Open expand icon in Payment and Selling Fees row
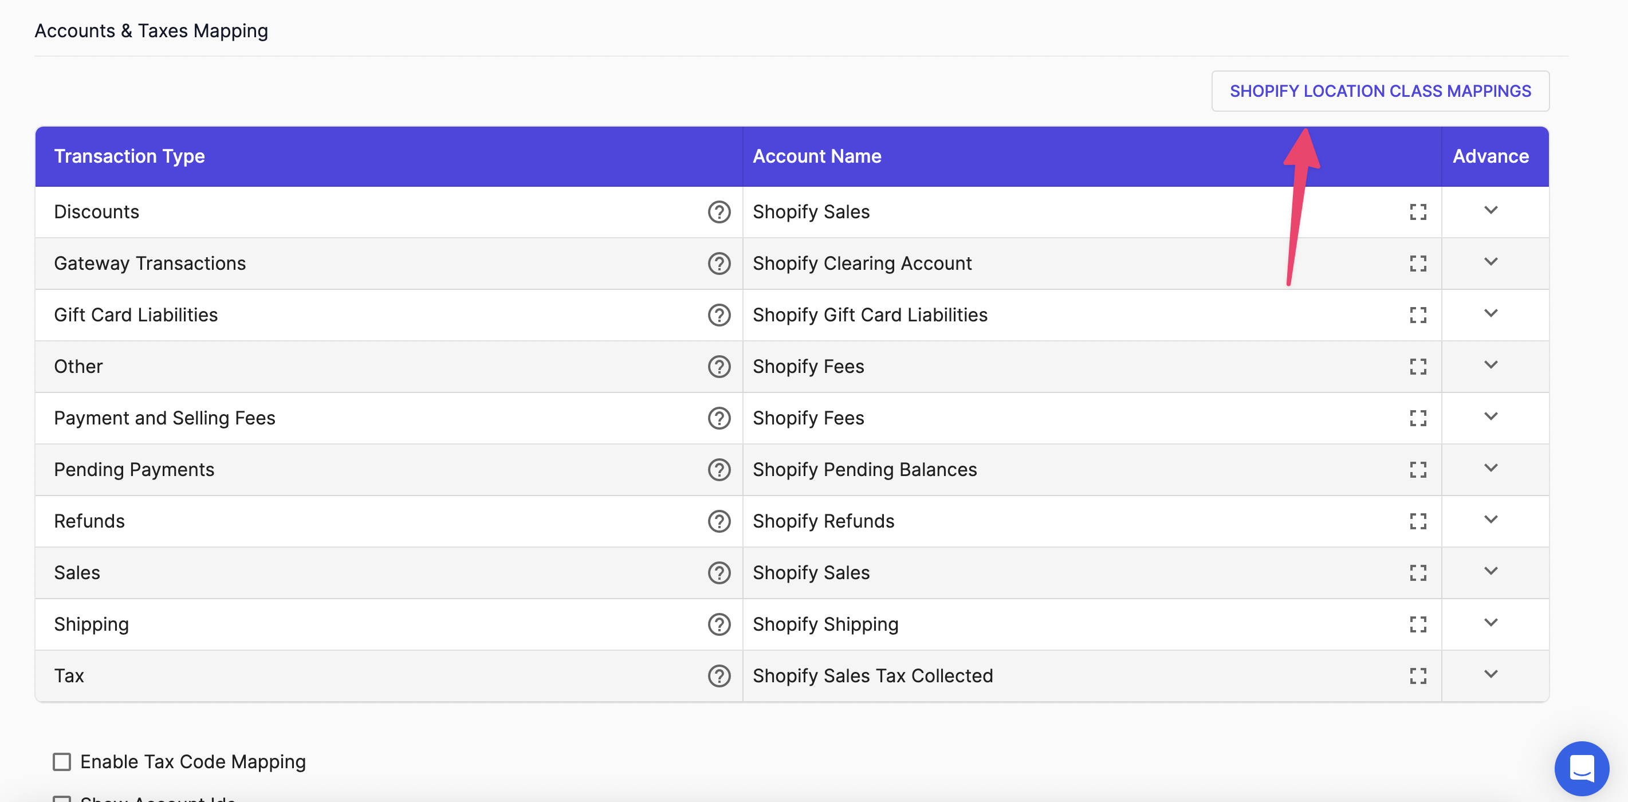This screenshot has height=802, width=1628. [1418, 418]
